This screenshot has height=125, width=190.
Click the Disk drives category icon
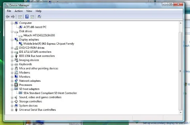point(16,32)
